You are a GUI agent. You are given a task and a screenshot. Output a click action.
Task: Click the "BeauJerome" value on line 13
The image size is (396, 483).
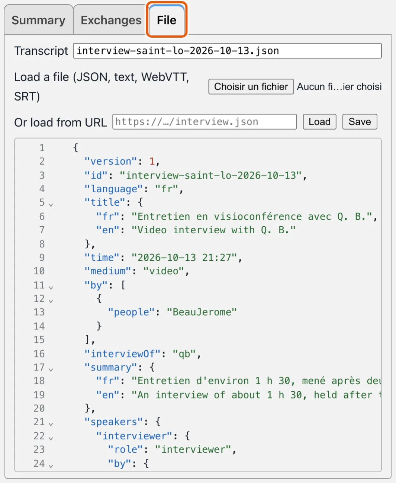tap(202, 312)
